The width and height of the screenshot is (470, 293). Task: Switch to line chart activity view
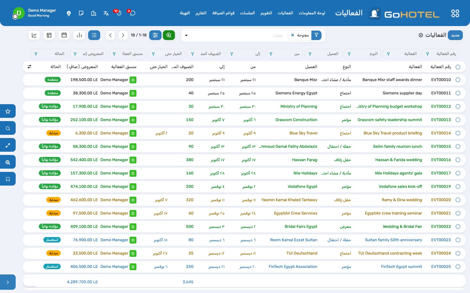pyautogui.click(x=34, y=35)
